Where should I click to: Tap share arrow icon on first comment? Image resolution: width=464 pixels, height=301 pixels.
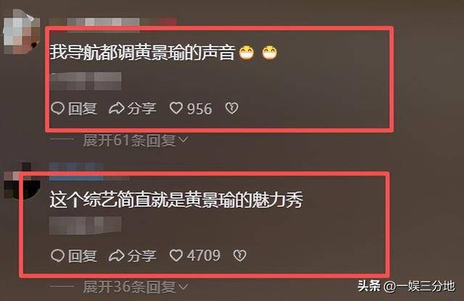(116, 108)
